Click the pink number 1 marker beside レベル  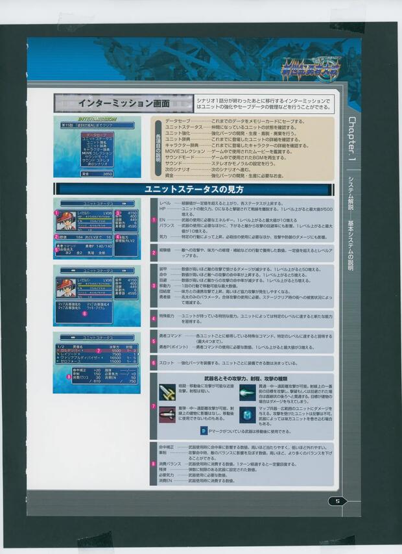pyautogui.click(x=154, y=221)
